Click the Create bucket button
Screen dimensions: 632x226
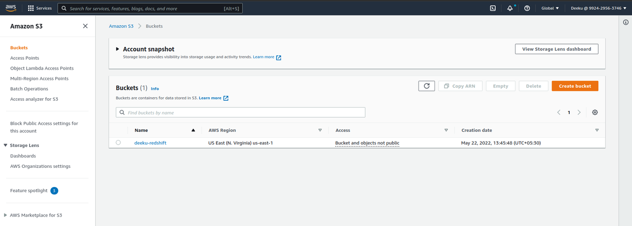[575, 86]
